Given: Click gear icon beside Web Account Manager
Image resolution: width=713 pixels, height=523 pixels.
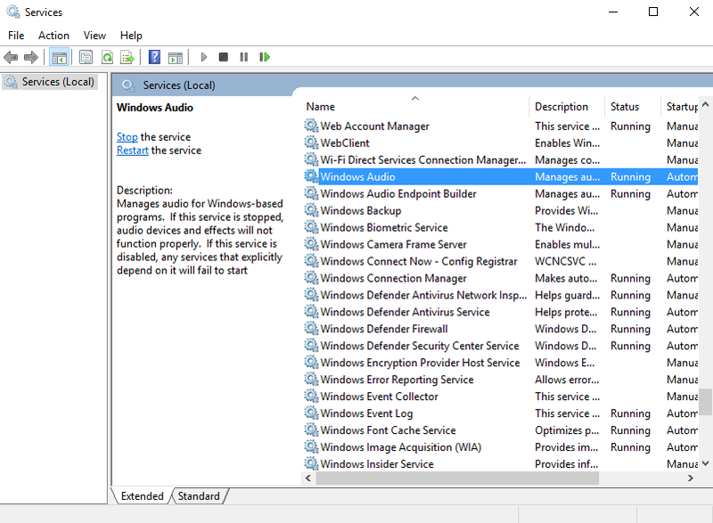Looking at the screenshot, I should (x=311, y=126).
